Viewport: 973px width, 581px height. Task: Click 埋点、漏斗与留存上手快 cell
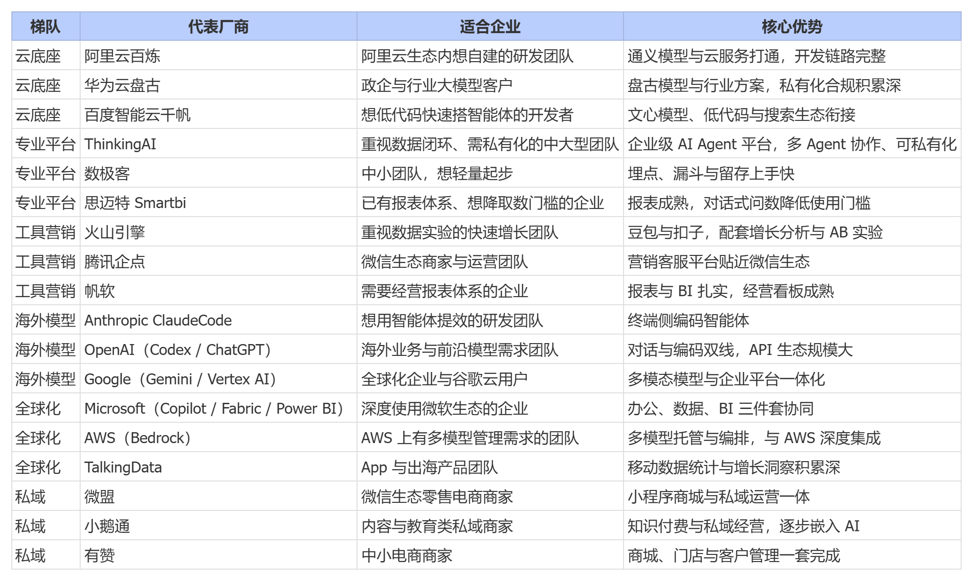[792, 173]
